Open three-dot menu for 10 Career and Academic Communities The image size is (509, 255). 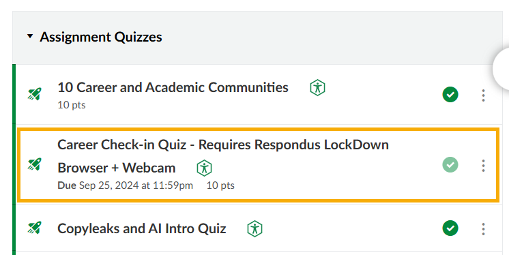(483, 95)
